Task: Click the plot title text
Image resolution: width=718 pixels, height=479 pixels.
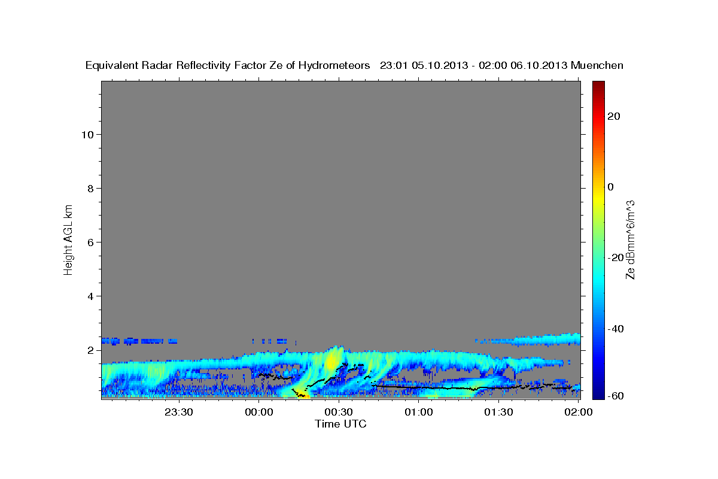Action: [354, 65]
